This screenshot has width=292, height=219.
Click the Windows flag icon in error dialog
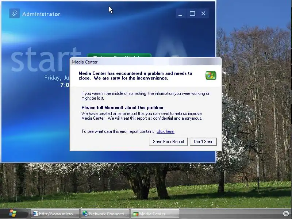pyautogui.click(x=211, y=76)
